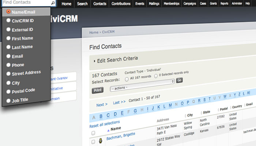The image size is (256, 146).
Task: Filter contacts by letter M
Action: pyautogui.click(x=170, y=105)
